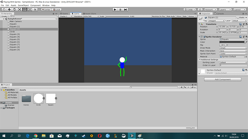Image resolution: width=248 pixels, height=139 pixels.
Task: Select the Rect tool
Action: (25, 10)
